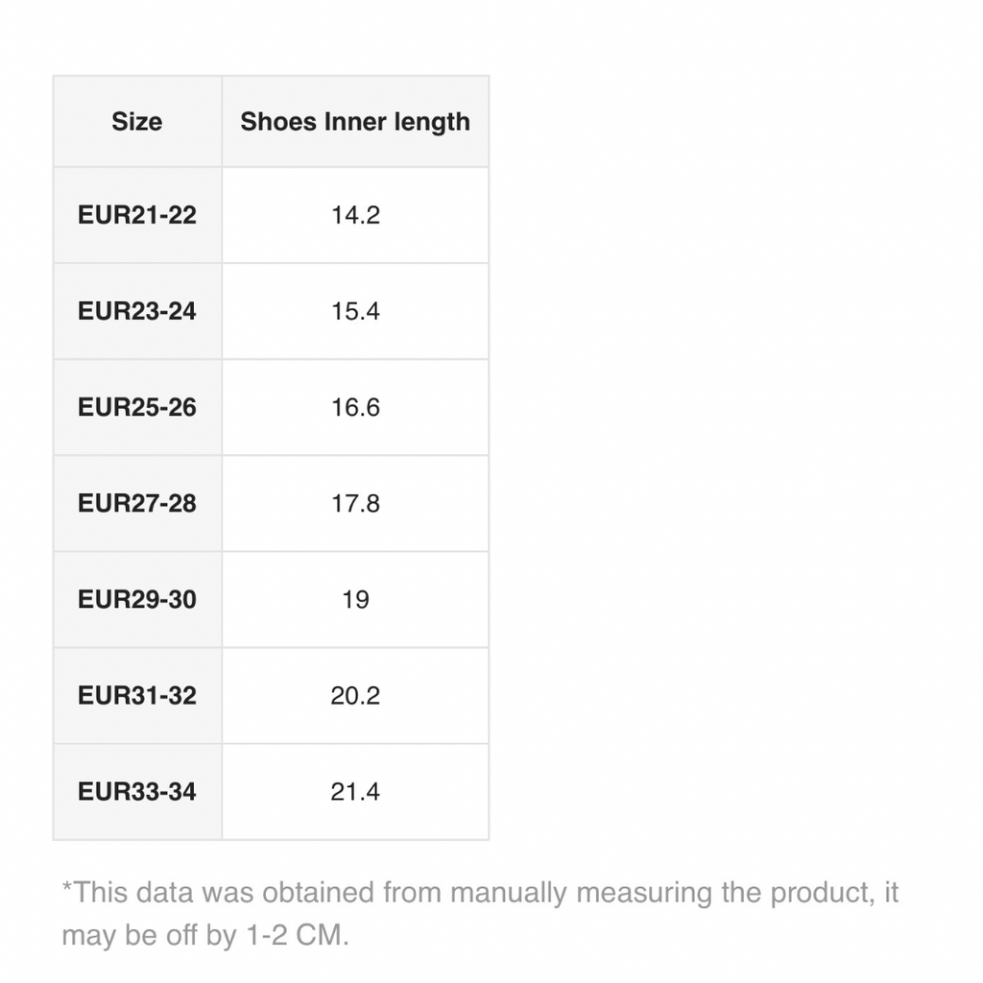The height and width of the screenshot is (983, 983).
Task: Select the EUR29-30 size row label
Action: [136, 599]
